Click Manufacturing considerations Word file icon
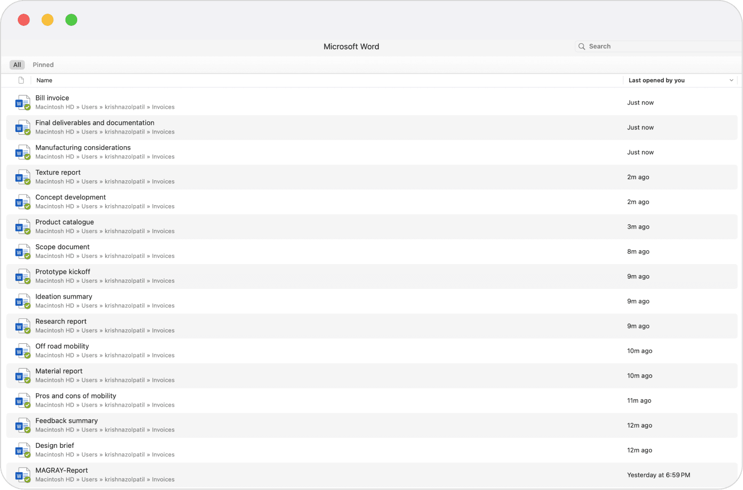 tap(22, 152)
